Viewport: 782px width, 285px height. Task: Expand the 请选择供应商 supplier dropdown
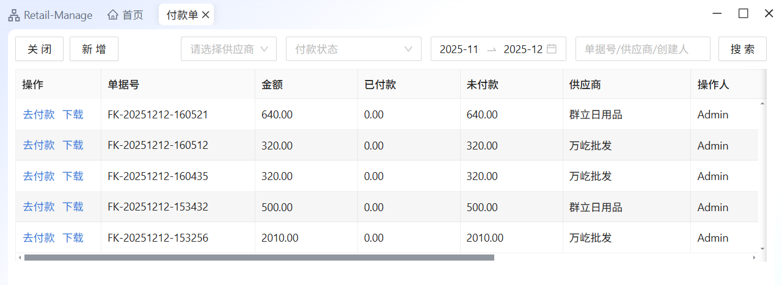click(229, 49)
